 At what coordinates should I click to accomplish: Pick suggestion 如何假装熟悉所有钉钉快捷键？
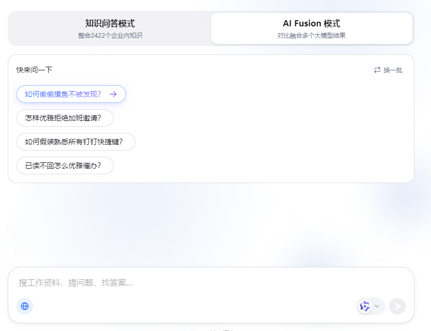point(75,142)
